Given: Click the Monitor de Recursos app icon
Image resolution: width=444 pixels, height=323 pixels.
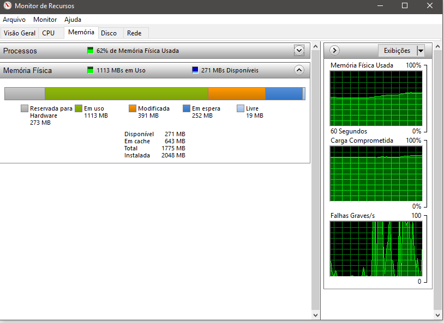Looking at the screenshot, I should (7, 5).
